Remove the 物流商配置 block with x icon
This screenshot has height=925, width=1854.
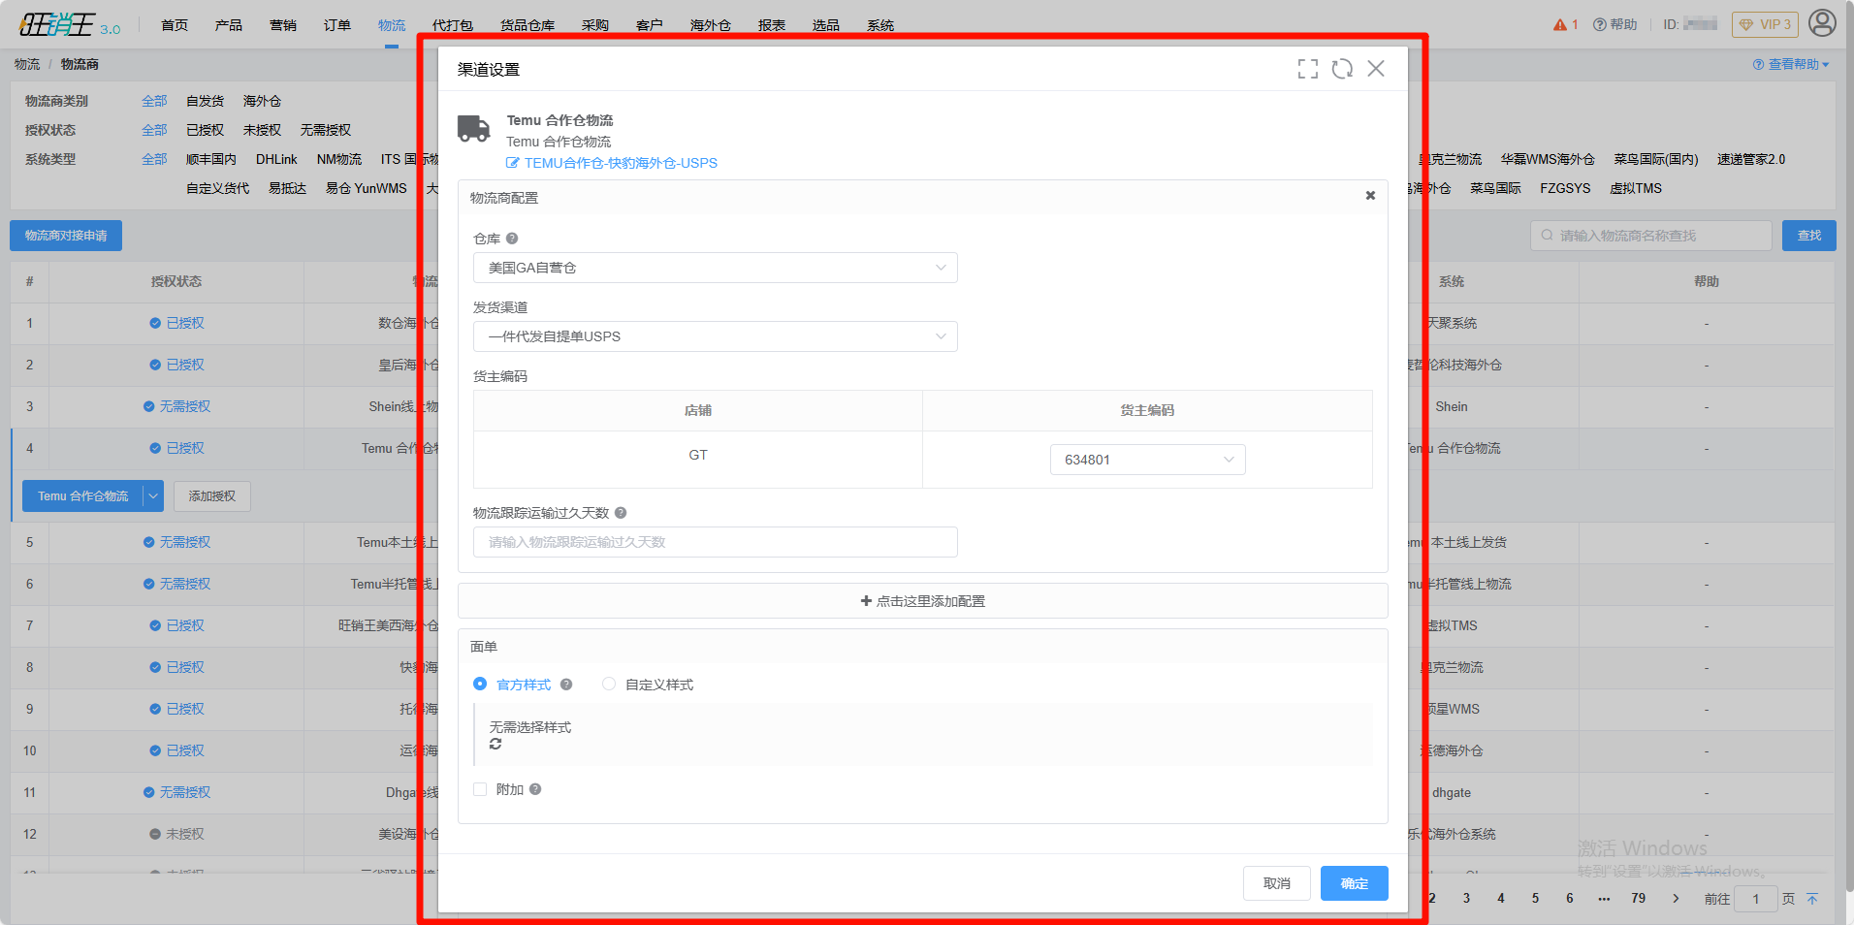click(x=1370, y=196)
